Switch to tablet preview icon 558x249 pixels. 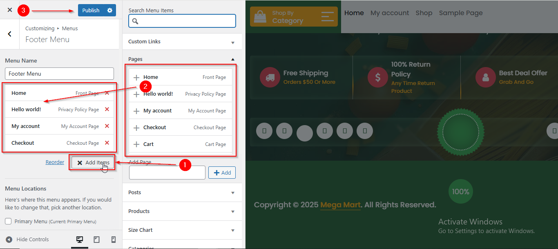(96, 240)
